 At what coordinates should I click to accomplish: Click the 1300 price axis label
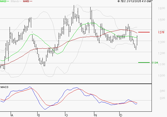click(161, 42)
